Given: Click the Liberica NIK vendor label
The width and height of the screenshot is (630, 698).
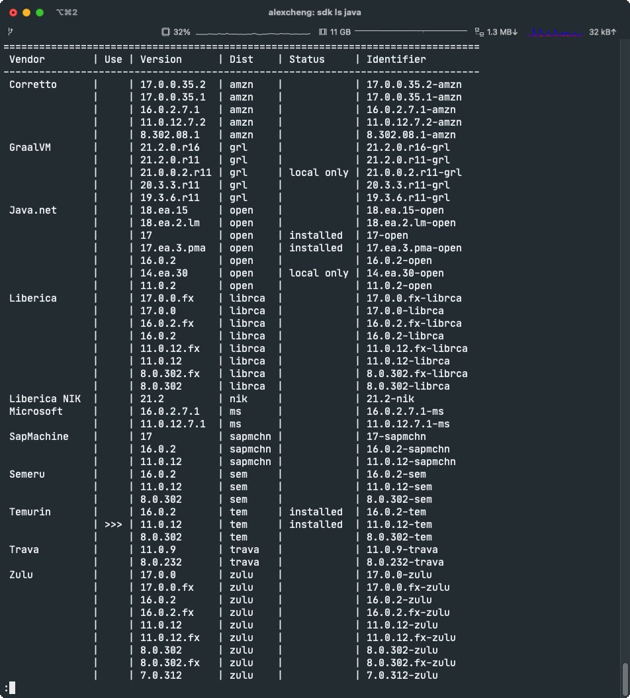Looking at the screenshot, I should pyautogui.click(x=44, y=398).
